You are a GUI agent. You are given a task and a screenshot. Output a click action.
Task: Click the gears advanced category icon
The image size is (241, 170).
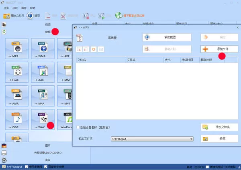pos(4,160)
